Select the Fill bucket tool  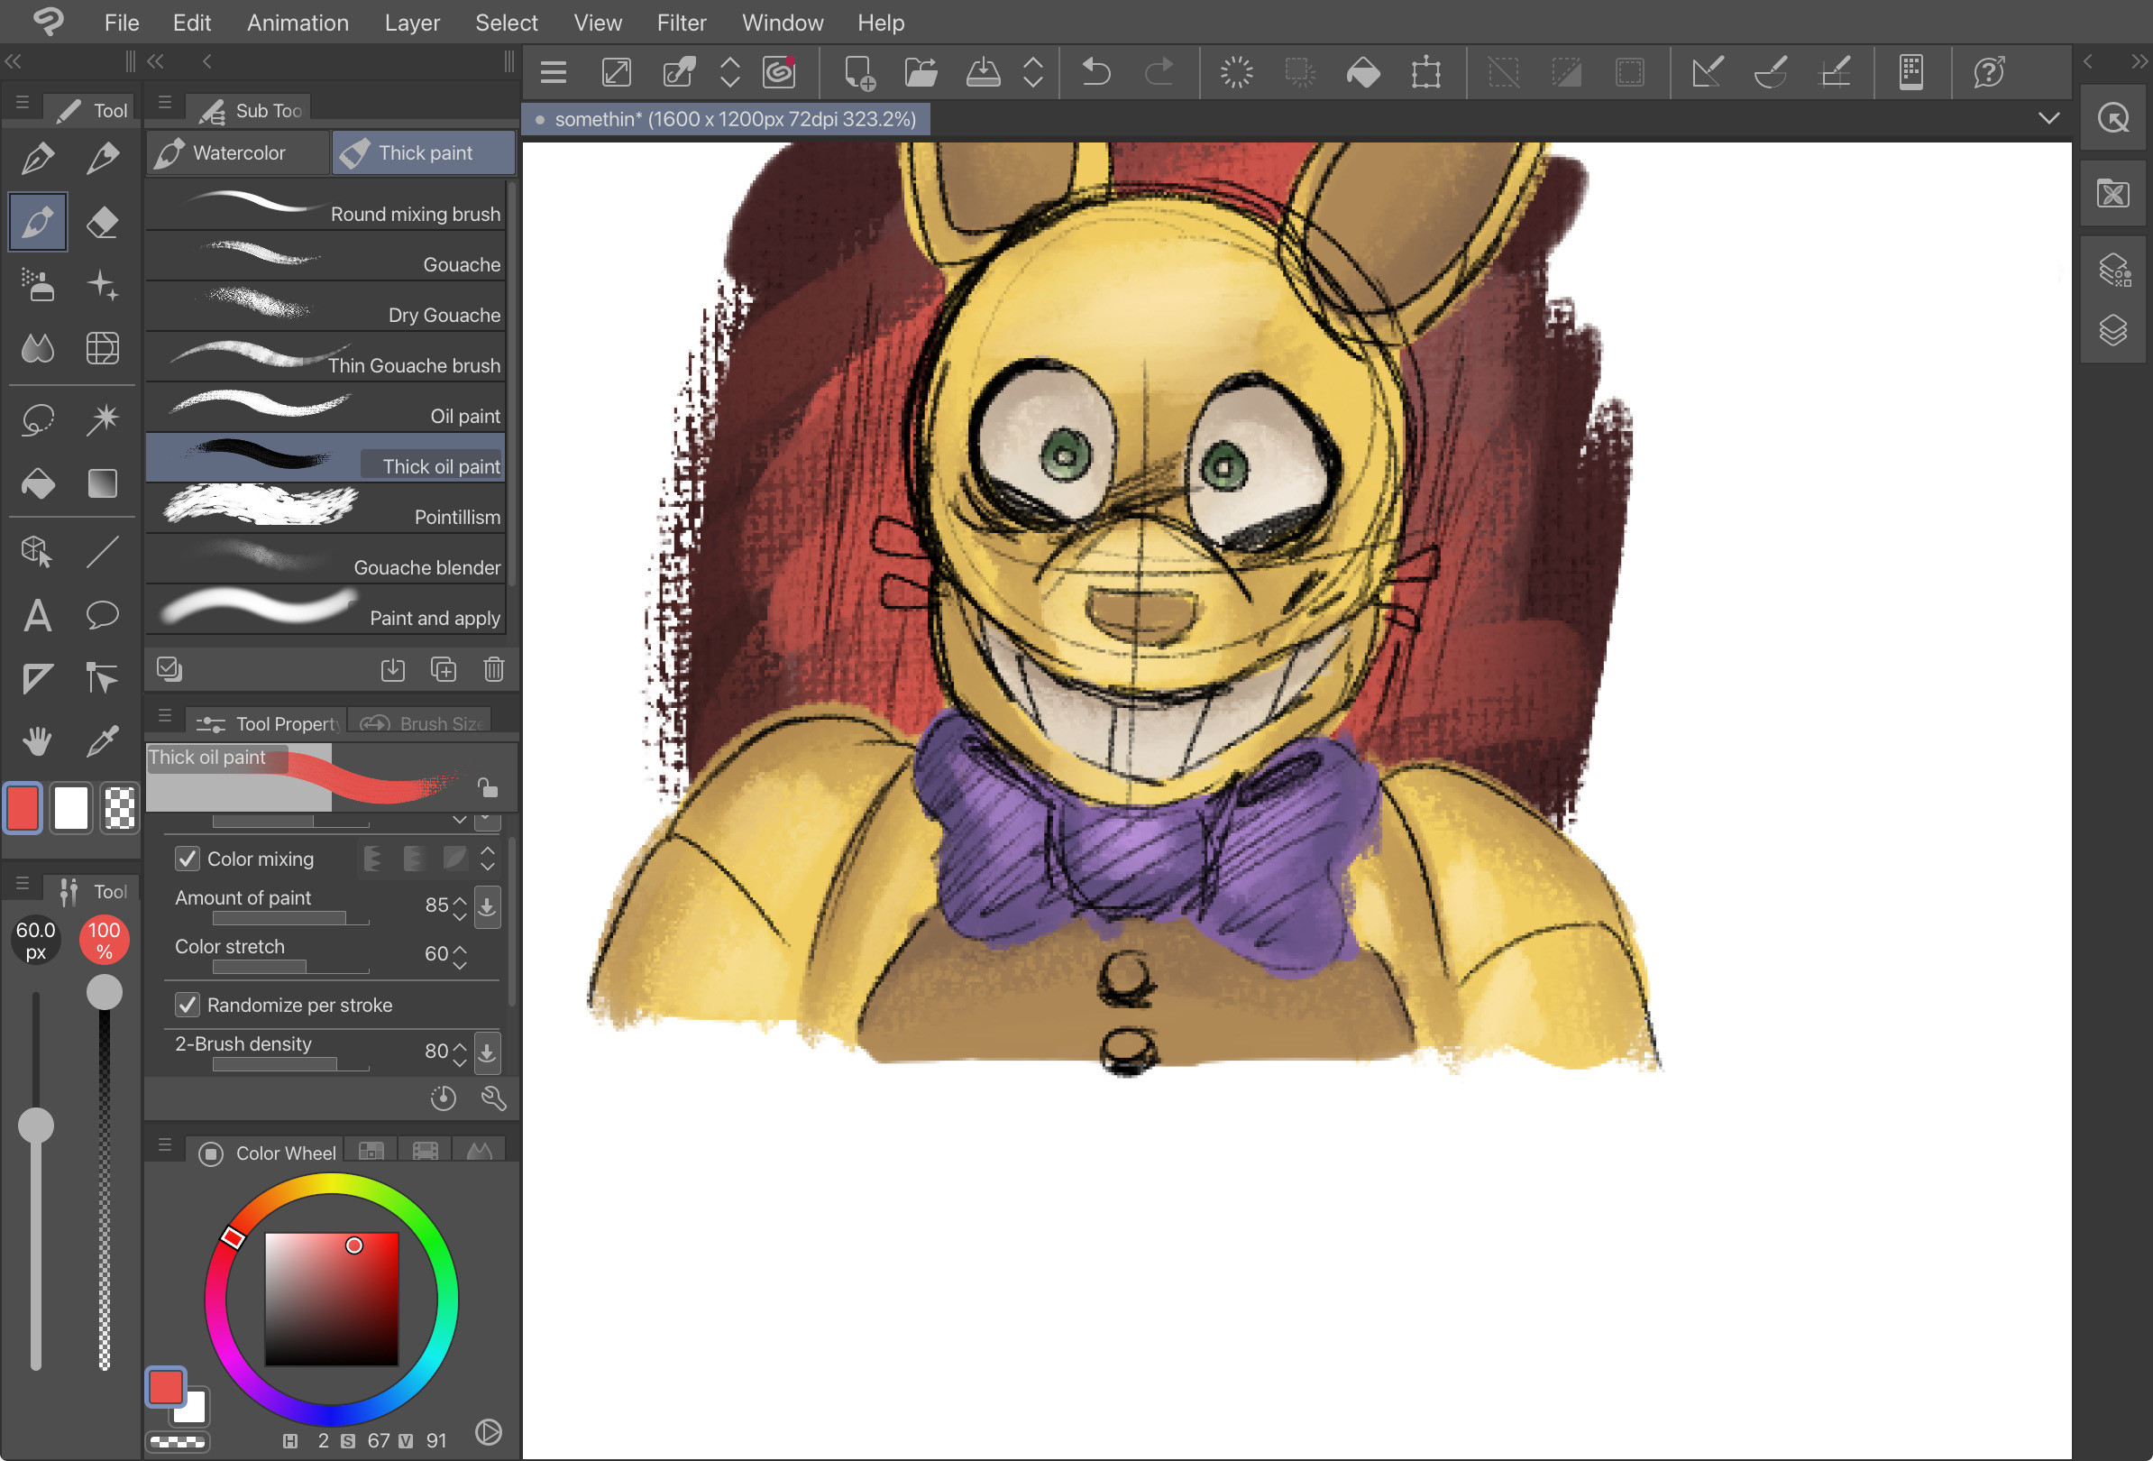tap(37, 482)
